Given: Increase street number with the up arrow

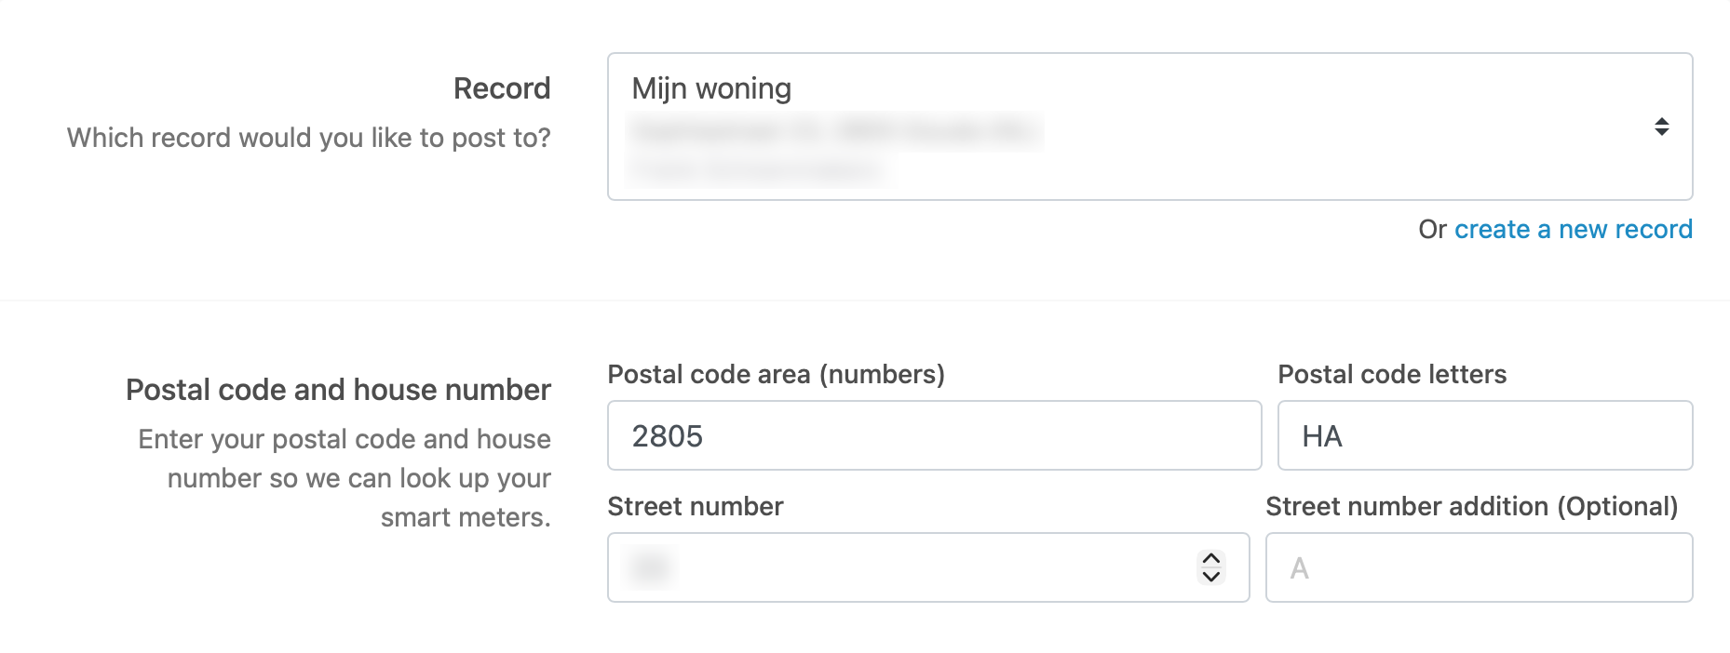Looking at the screenshot, I should pos(1210,558).
